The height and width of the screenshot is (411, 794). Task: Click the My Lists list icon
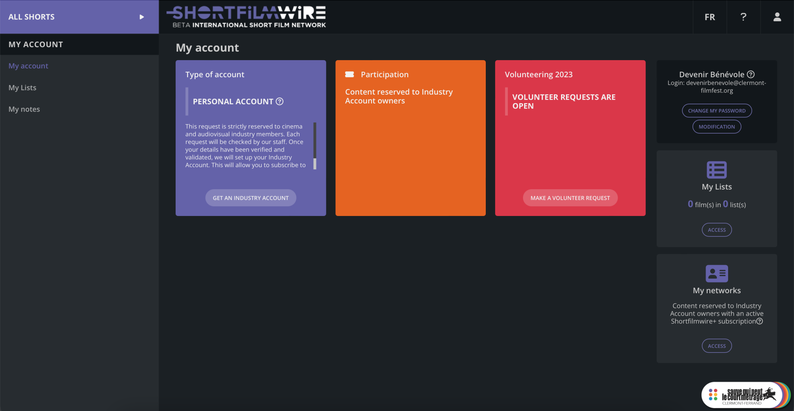click(x=717, y=170)
